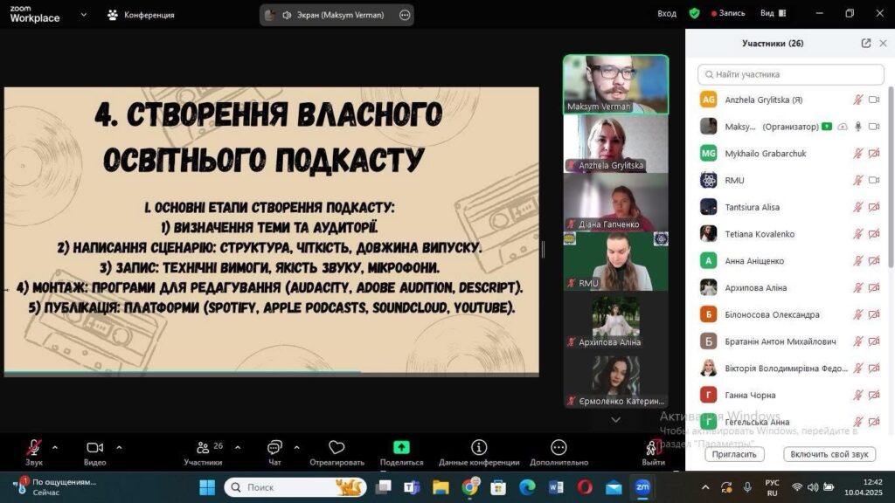Click the green encryption shield icon
The image size is (895, 503).
click(x=694, y=14)
